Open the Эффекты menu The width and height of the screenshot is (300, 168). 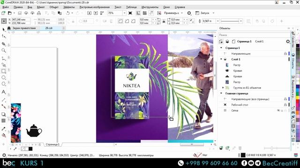click(x=69, y=7)
